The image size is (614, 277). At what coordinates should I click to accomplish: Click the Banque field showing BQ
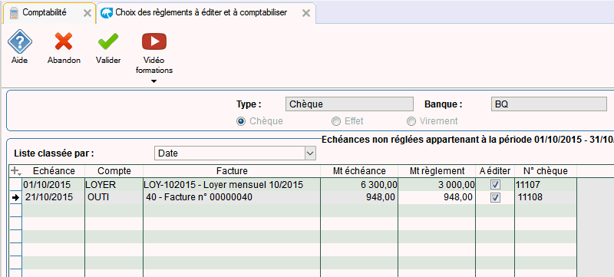tap(549, 105)
